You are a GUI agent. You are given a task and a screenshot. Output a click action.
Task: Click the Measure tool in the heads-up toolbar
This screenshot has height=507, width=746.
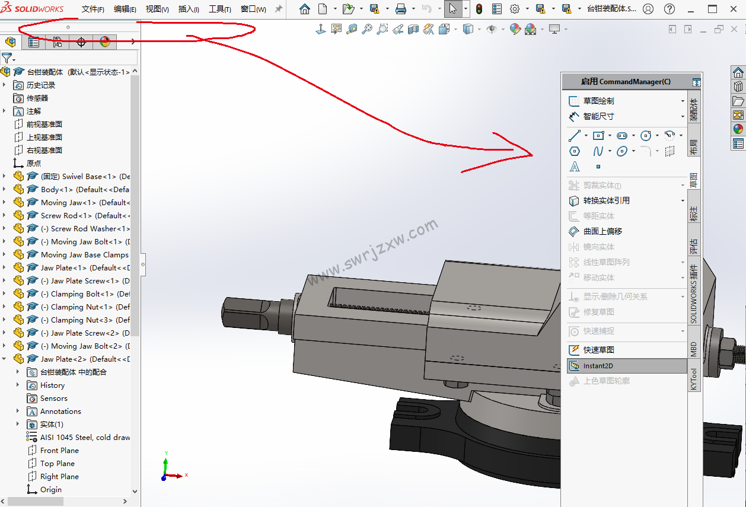tap(352, 29)
